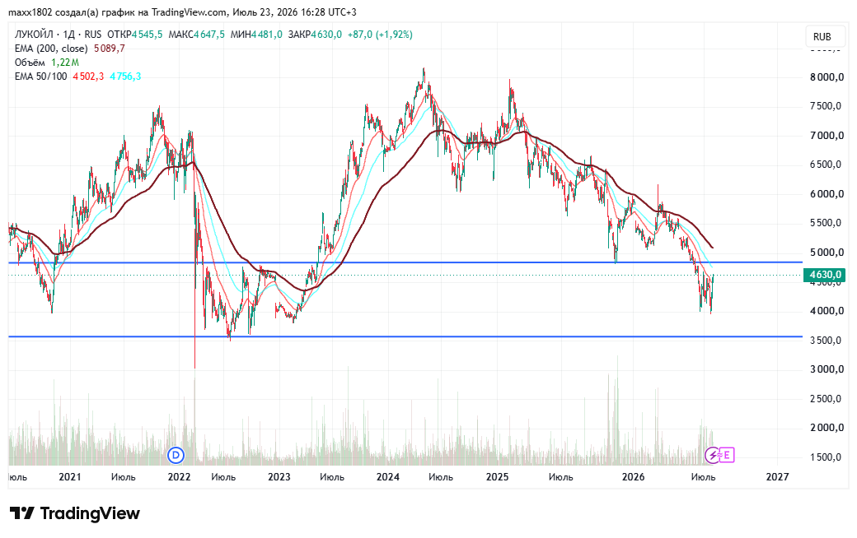857x538 pixels.
Task: Open the RUB currency selector
Action: [x=822, y=36]
